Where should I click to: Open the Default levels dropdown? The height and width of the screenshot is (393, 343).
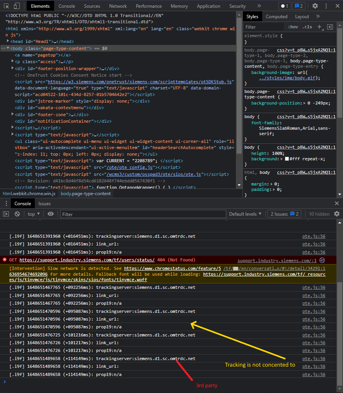pyautogui.click(x=245, y=214)
